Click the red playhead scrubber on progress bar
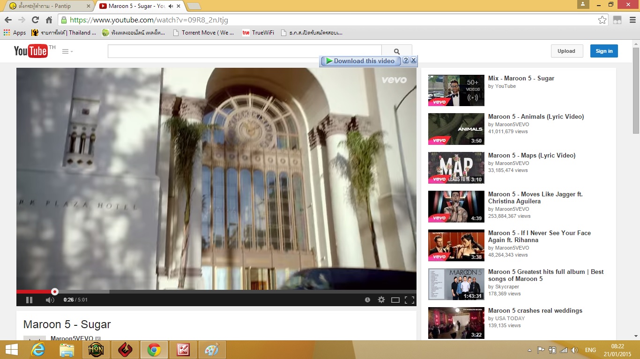Viewport: 640px width, 359px height. (x=55, y=292)
